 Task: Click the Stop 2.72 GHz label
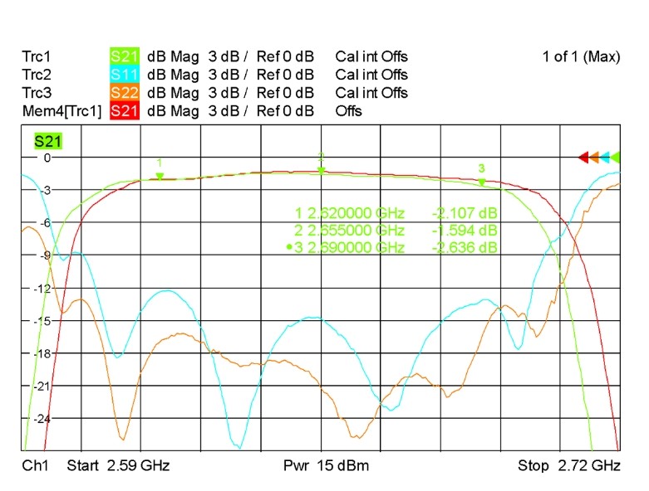pos(569,465)
